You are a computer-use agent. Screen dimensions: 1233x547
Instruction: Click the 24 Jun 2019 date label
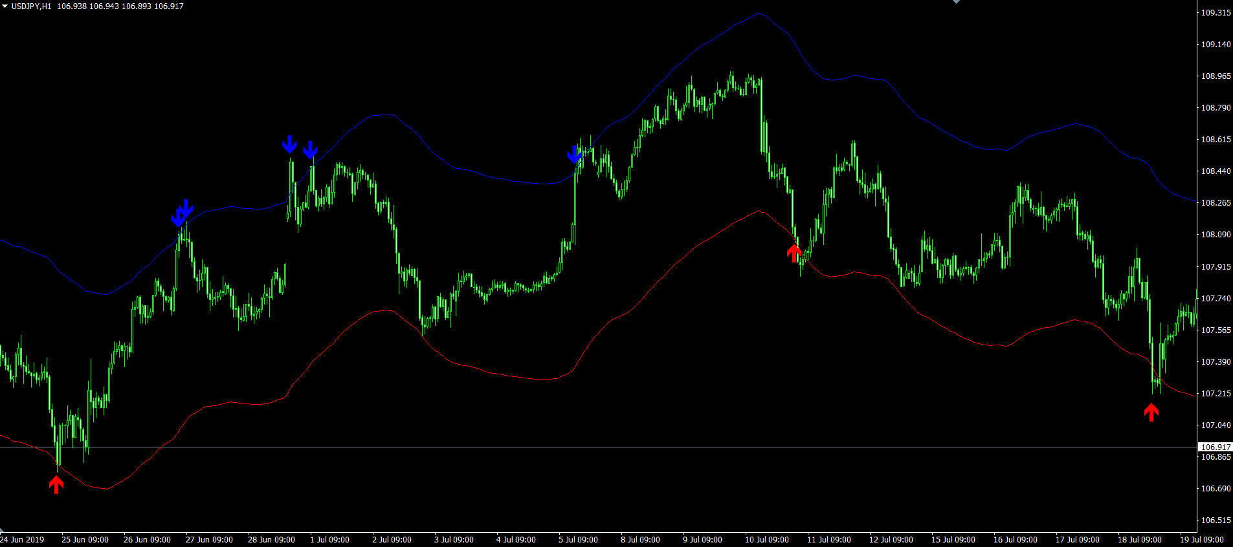pos(22,540)
